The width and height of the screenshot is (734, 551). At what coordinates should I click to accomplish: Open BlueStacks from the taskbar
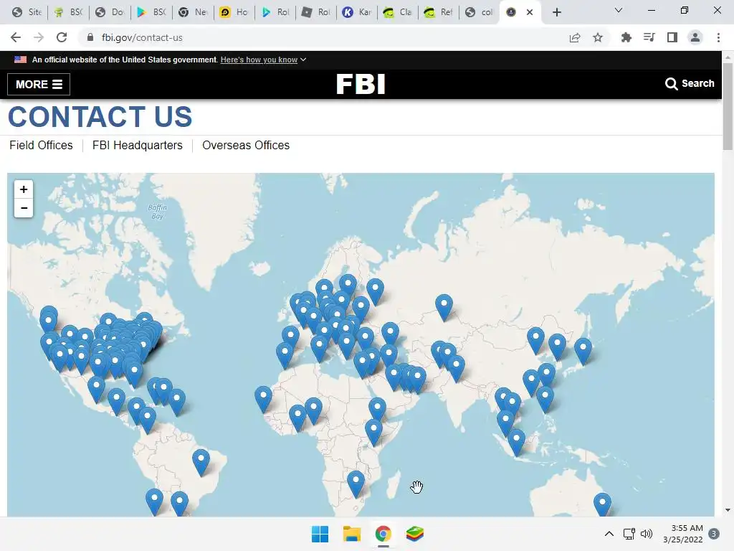[x=414, y=534]
